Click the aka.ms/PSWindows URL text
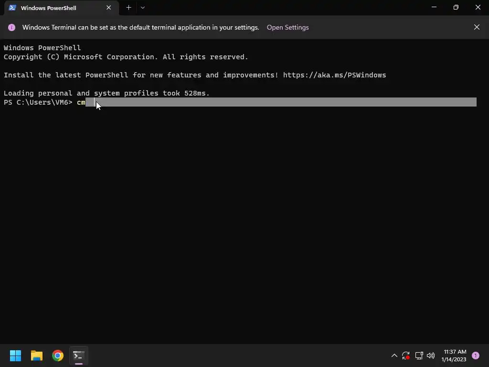 pyautogui.click(x=334, y=75)
